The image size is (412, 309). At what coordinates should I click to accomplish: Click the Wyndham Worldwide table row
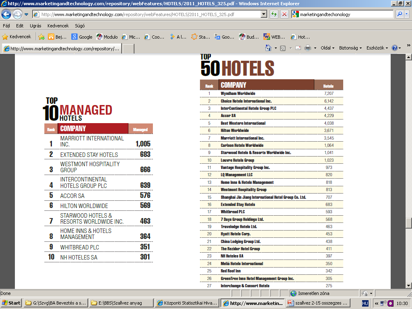[272, 93]
